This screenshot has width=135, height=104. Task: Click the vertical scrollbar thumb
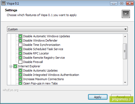[x=125, y=51]
